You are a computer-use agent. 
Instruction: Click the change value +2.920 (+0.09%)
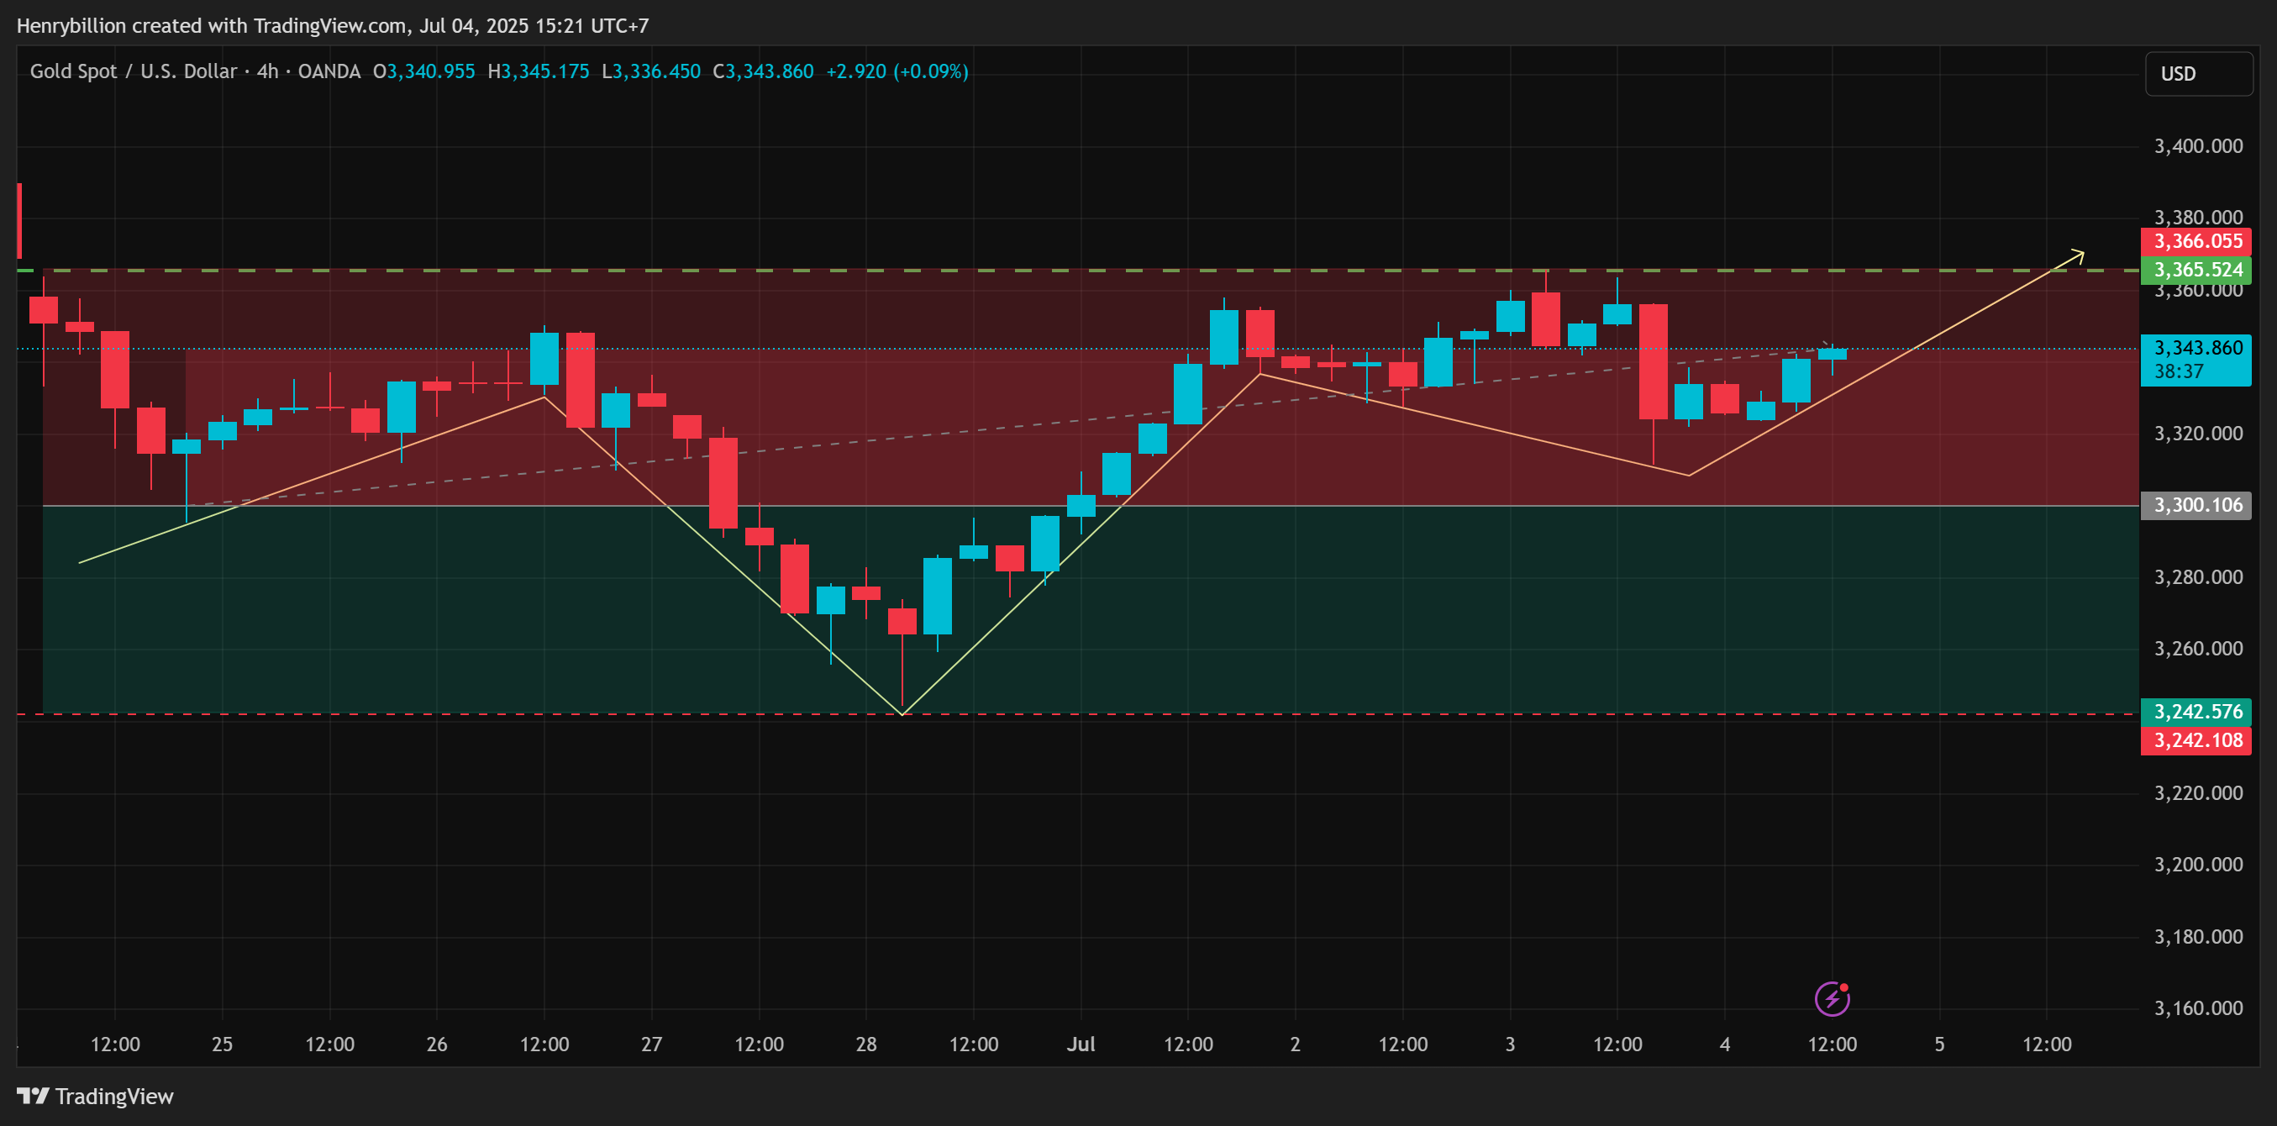click(897, 71)
